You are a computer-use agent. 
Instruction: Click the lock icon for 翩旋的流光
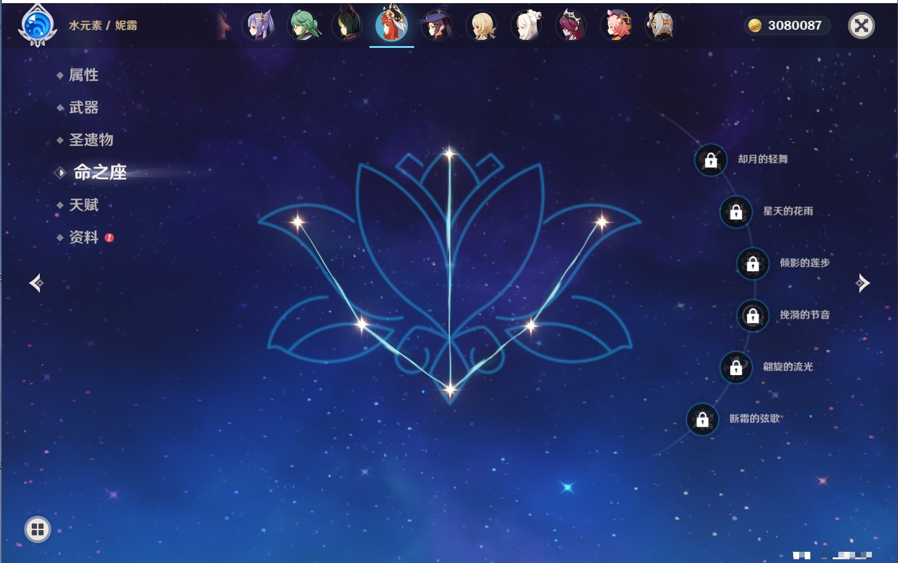pos(736,368)
